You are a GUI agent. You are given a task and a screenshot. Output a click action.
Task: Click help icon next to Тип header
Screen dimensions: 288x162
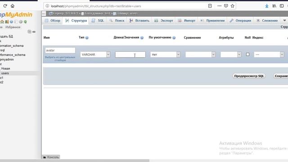pyautogui.click(x=87, y=38)
